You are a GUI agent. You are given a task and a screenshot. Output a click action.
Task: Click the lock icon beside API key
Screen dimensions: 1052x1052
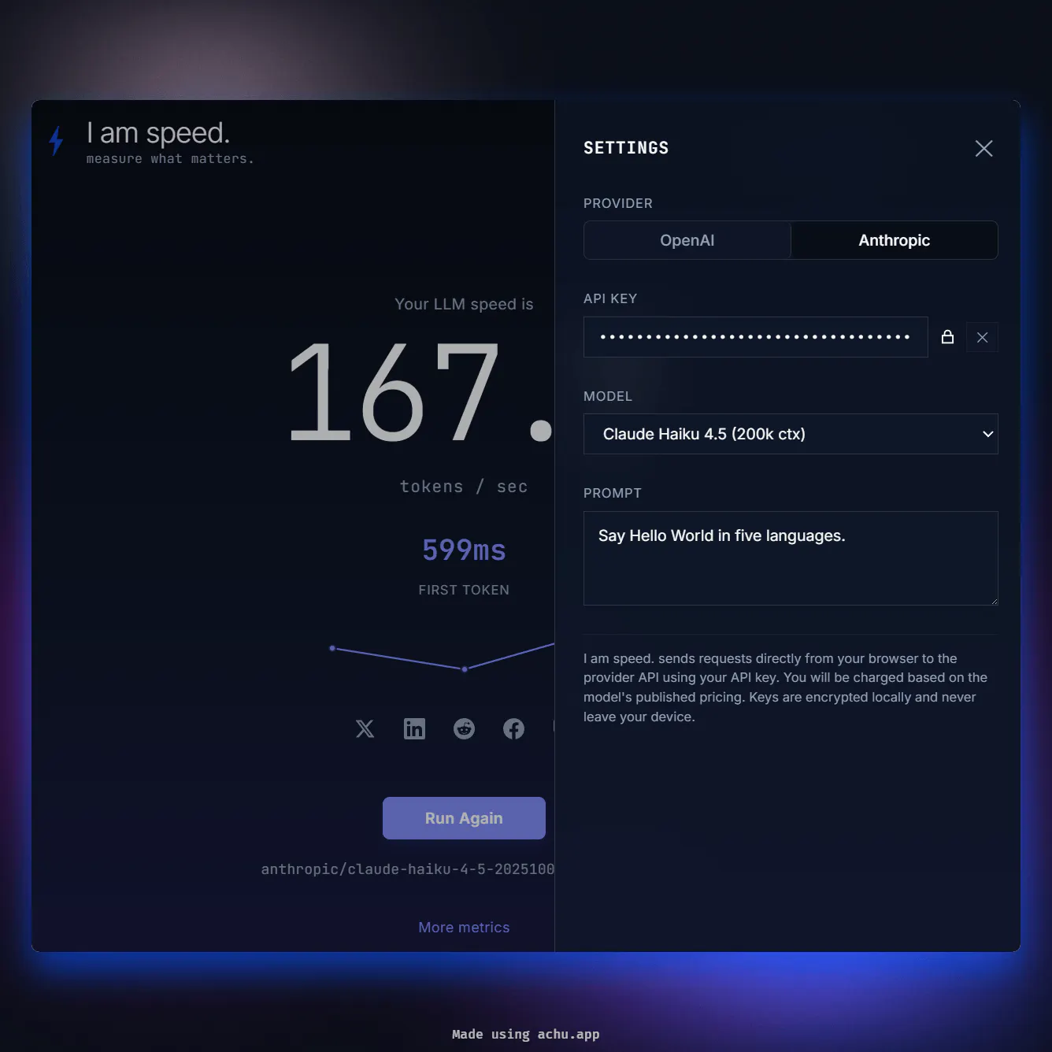[947, 337]
